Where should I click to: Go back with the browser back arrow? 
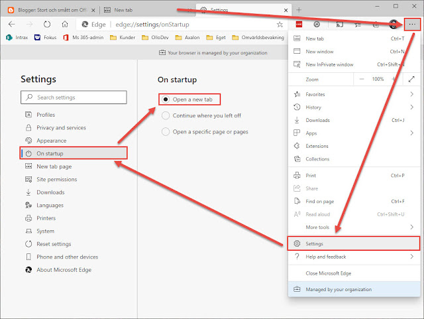click(12, 25)
